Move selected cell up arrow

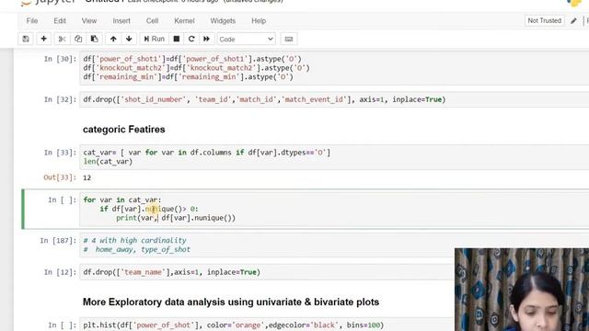(x=113, y=39)
